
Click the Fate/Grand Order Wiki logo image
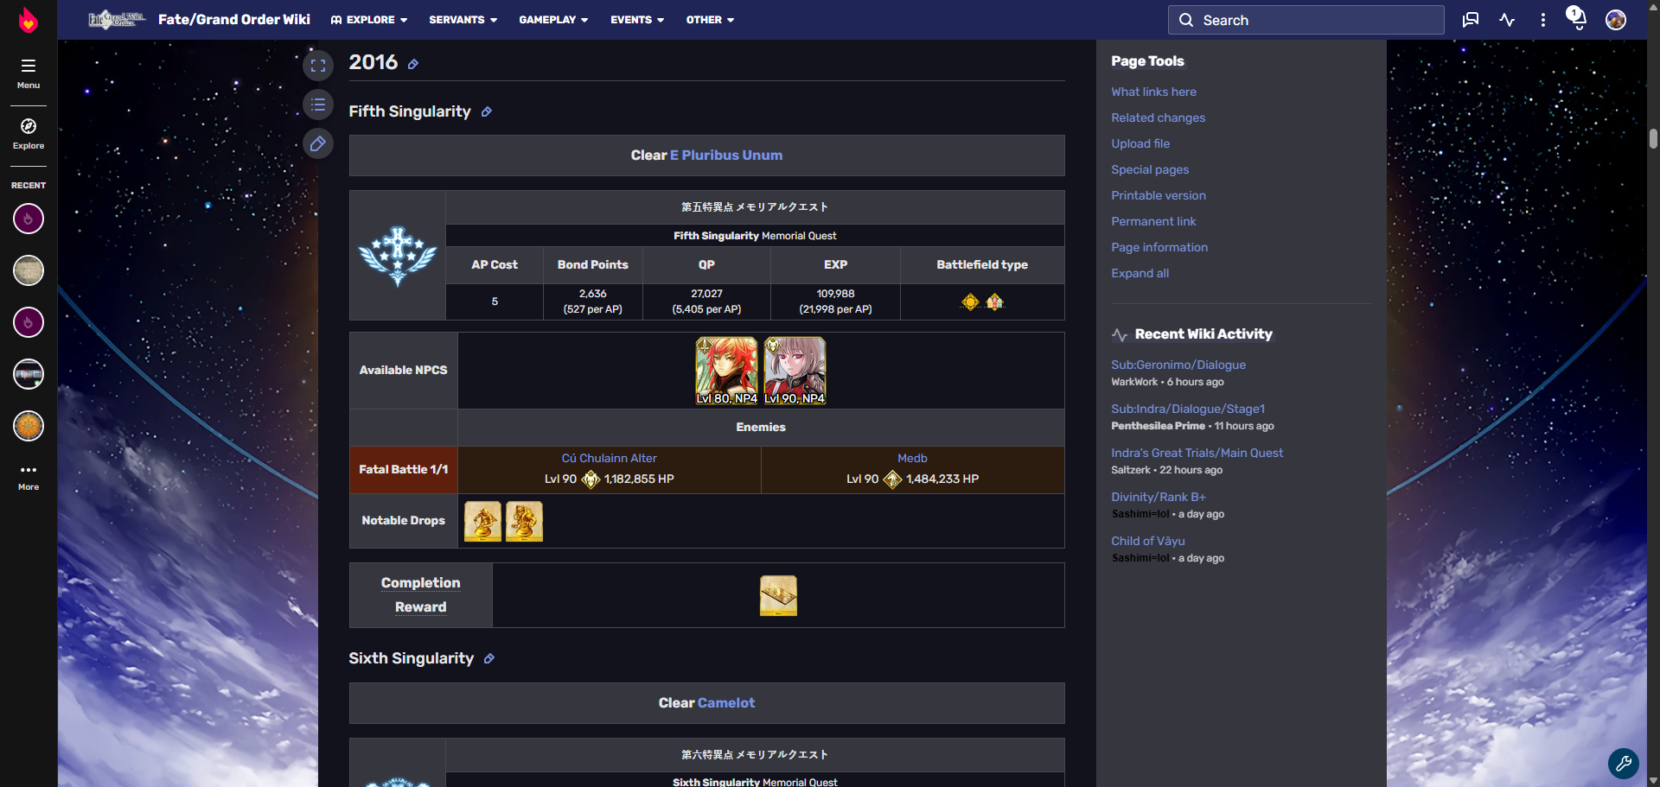tap(117, 19)
